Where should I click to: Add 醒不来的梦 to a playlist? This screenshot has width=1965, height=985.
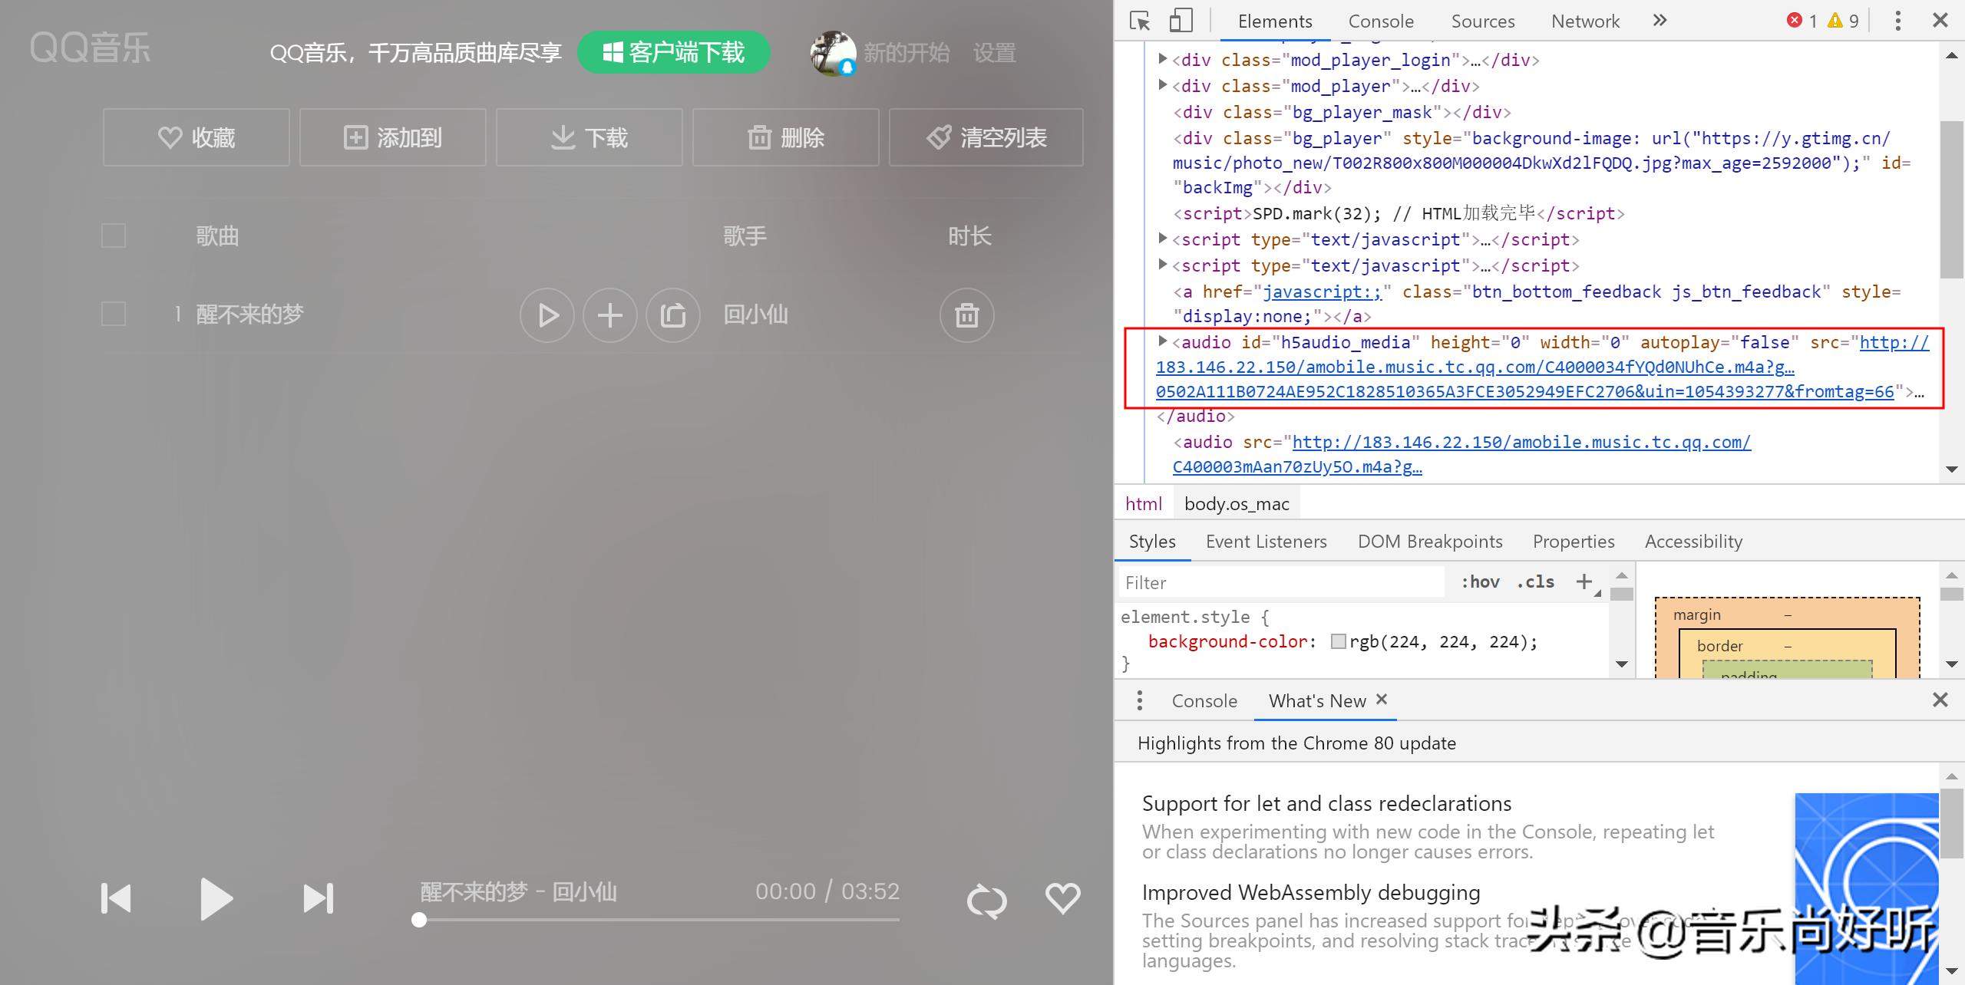(609, 315)
